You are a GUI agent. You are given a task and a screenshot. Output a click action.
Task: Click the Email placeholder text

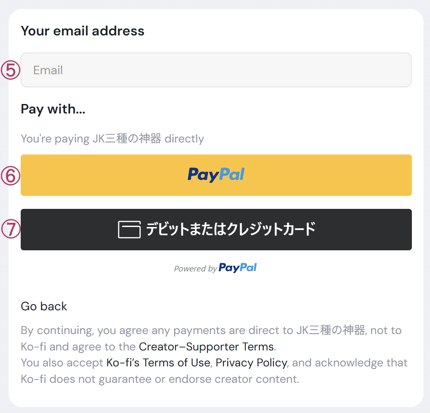point(47,70)
